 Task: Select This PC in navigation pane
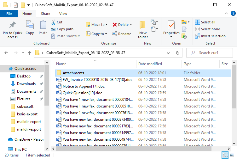17,149
